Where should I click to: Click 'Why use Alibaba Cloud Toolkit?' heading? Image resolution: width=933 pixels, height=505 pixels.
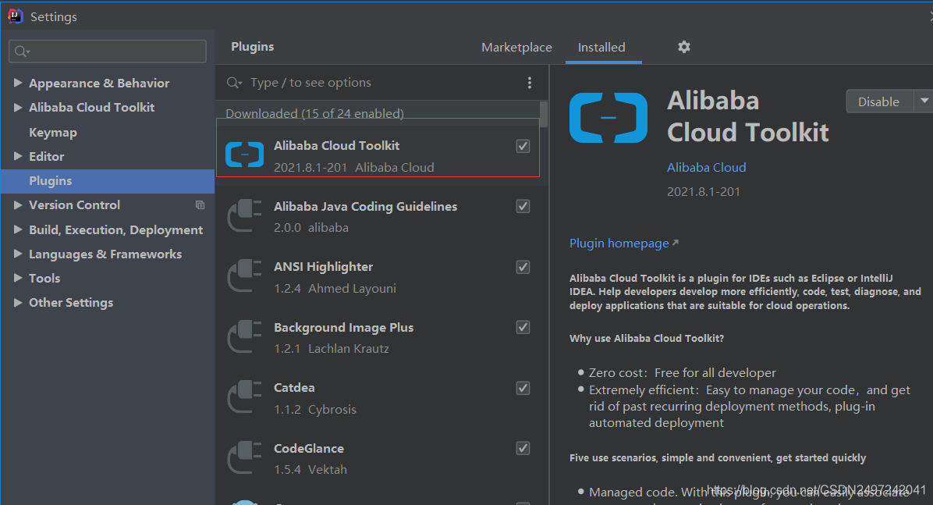[646, 338]
